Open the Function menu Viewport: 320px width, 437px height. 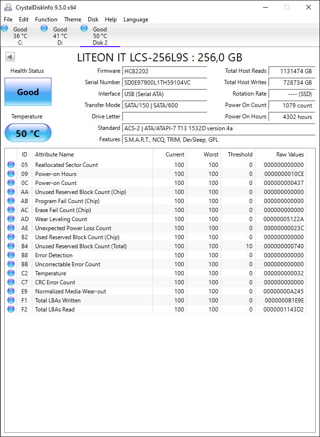pyautogui.click(x=46, y=19)
